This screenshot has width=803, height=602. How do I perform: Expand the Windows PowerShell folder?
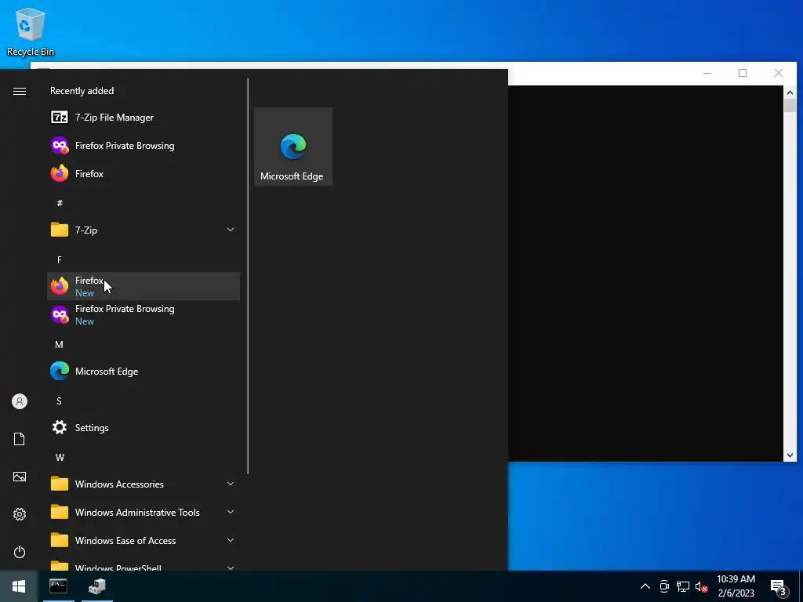coord(144,564)
